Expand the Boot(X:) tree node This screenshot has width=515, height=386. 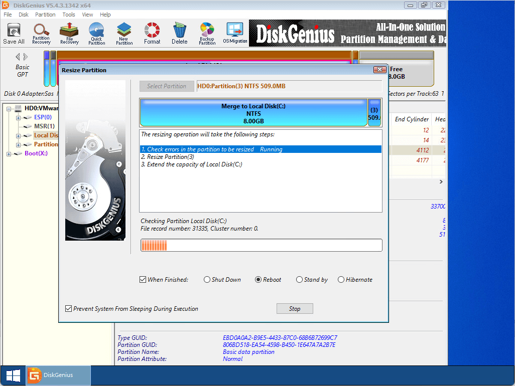click(x=9, y=154)
